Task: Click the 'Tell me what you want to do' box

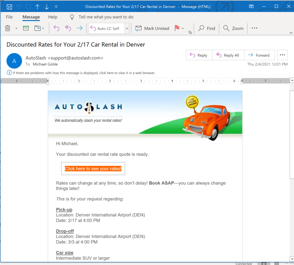Action: (106, 17)
